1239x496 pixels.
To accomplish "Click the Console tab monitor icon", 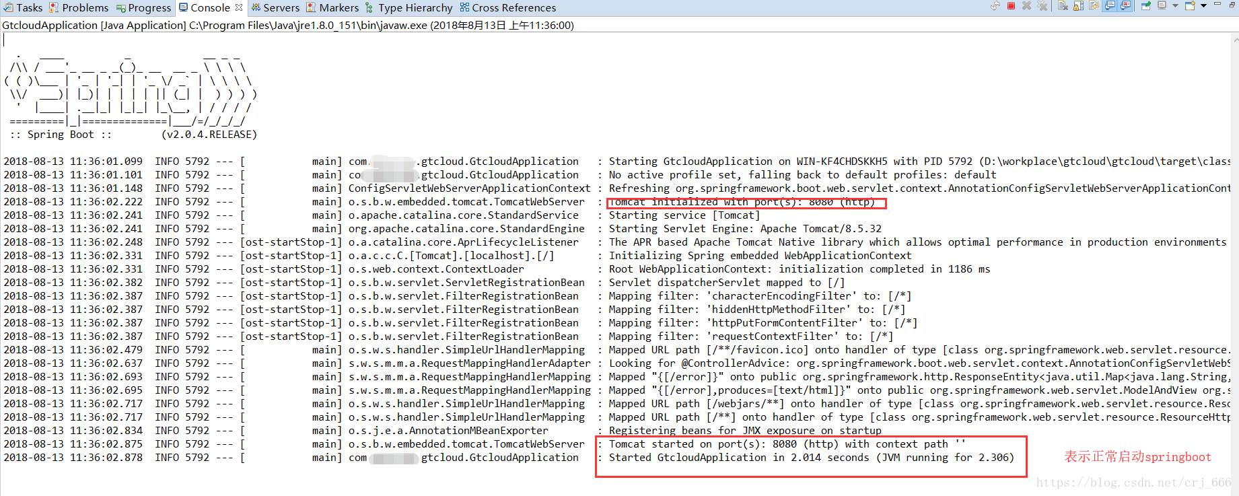I will 183,7.
